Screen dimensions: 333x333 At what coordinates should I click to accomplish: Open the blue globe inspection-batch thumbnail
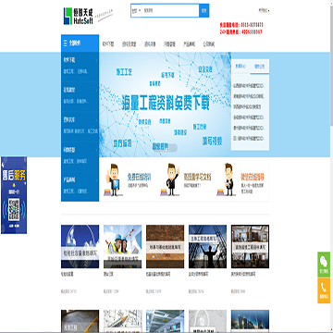(x=80, y=246)
